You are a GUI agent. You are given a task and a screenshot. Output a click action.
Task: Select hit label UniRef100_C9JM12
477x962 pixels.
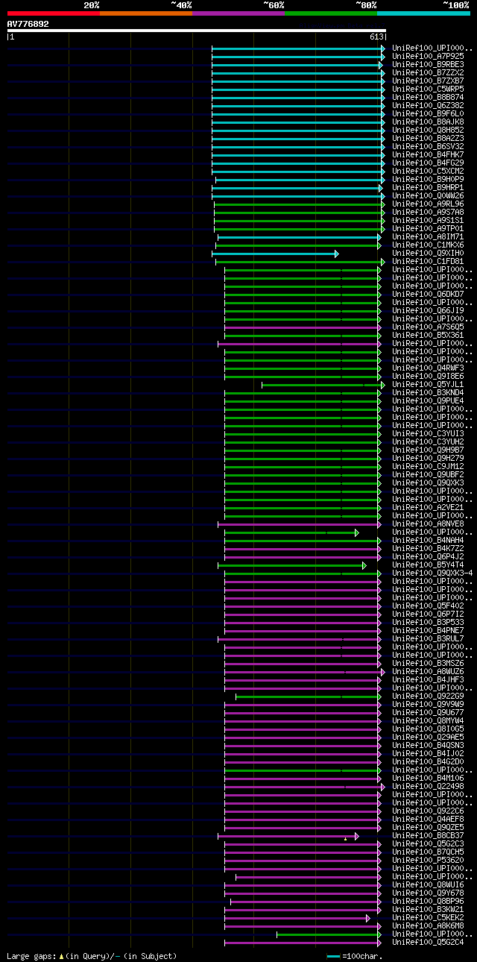tap(428, 466)
